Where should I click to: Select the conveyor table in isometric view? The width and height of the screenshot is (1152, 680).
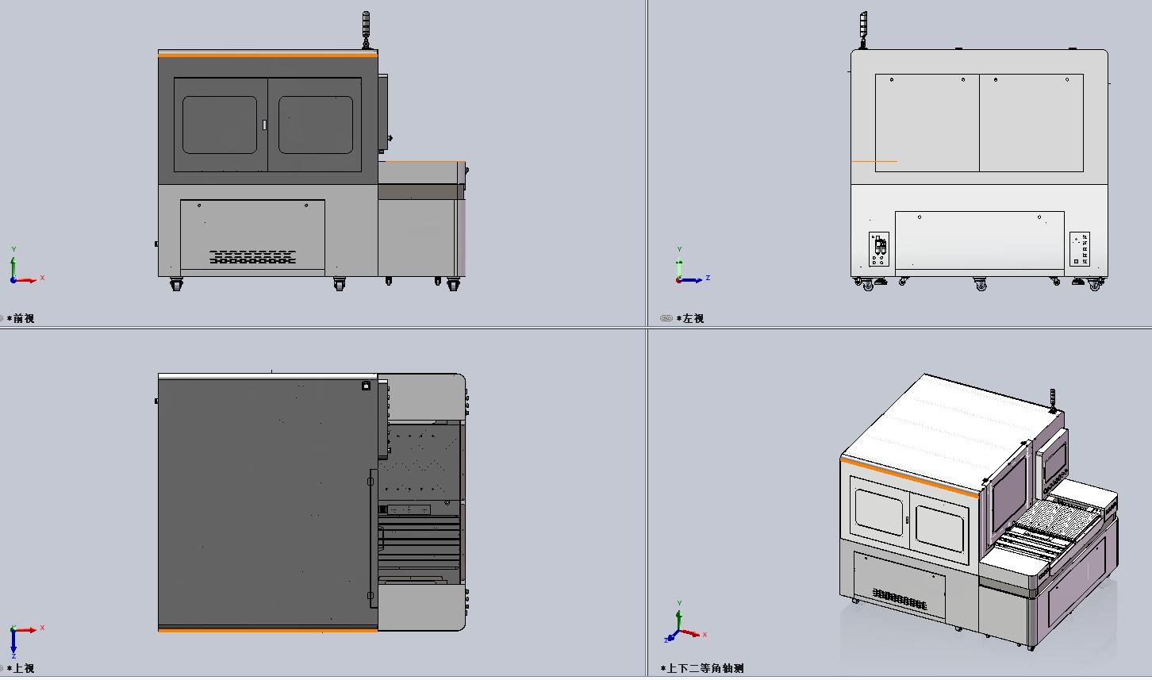point(1047,530)
